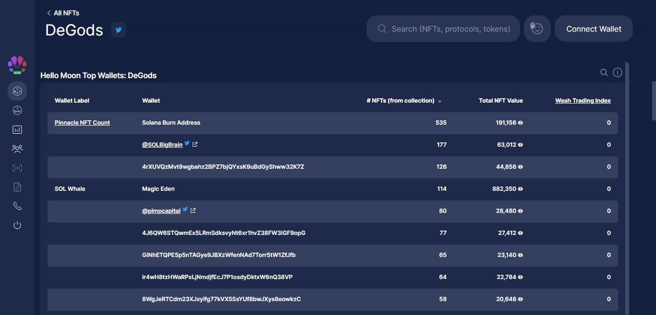The width and height of the screenshot is (656, 315).
Task: Open external link icon beside @SOLBigBrain
Action: click(x=195, y=144)
